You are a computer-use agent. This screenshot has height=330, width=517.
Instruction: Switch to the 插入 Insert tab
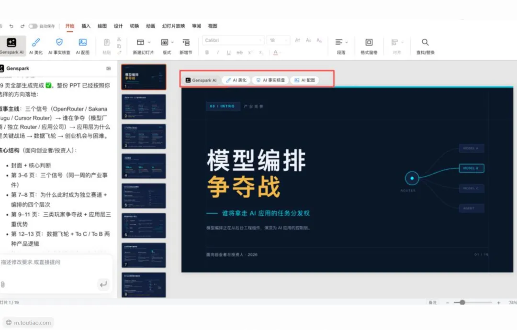point(86,26)
